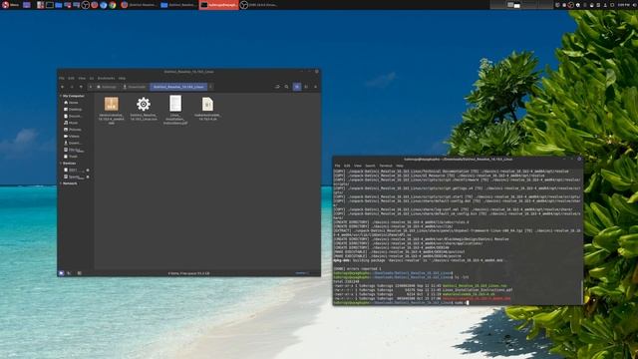Open the Linux Installation Instructions PDF

coord(175,110)
